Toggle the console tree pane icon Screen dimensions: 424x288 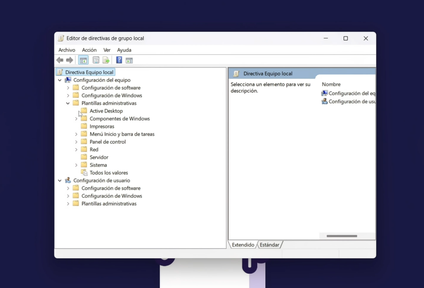[x=83, y=60]
